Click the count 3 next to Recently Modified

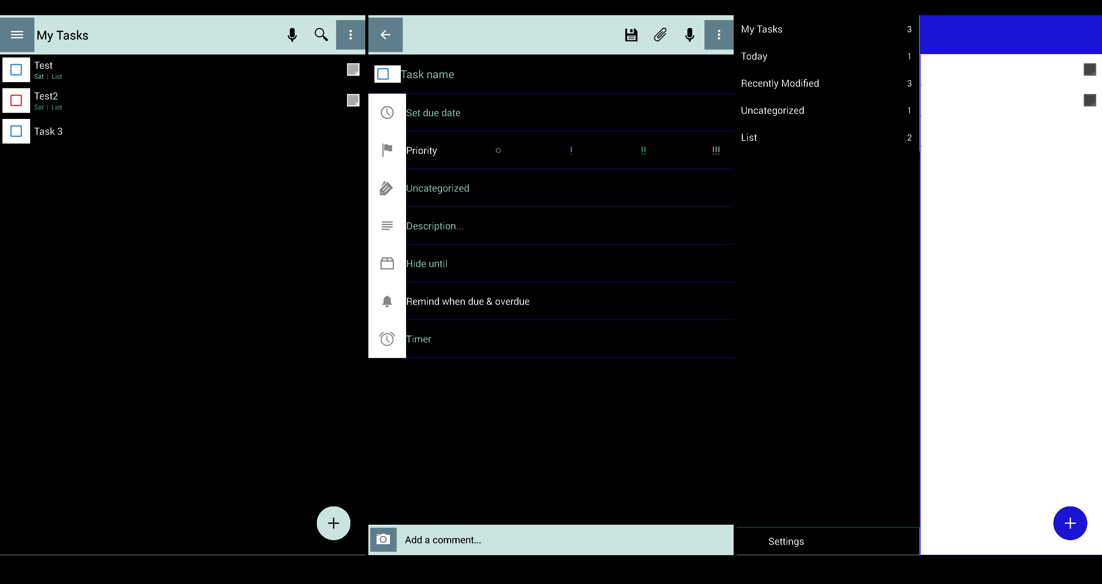(x=909, y=83)
